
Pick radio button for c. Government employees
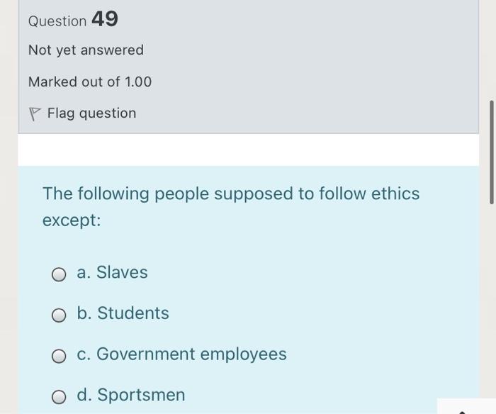pos(59,355)
